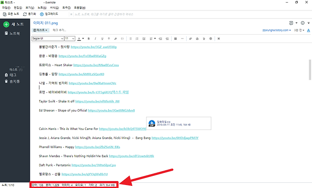
Task: Insert a table into the note
Action: (175, 39)
